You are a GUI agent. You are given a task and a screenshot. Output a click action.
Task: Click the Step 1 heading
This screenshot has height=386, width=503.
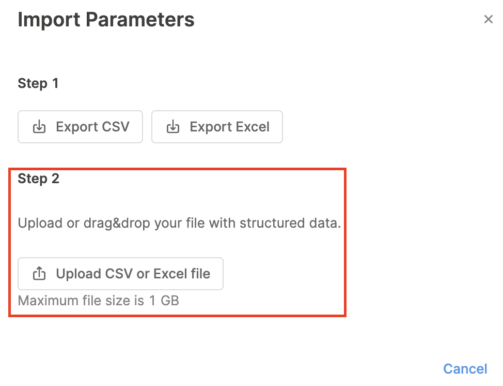pos(38,83)
